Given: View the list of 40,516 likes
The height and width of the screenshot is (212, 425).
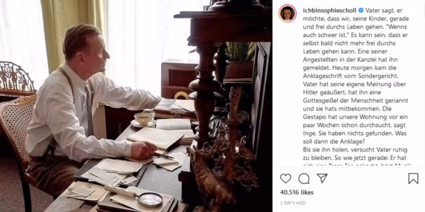Looking at the screenshot, I should click(297, 193).
